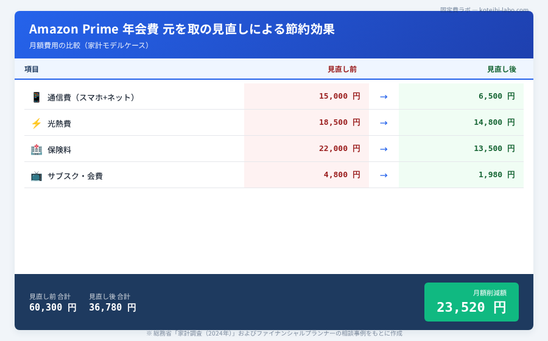Click the Amazon Prime 年会費 title heading
Viewport: 548px width, 341px height.
tap(181, 29)
